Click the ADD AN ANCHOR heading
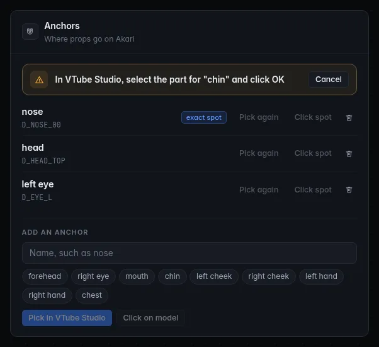Screen dimensions: 379x347 pos(55,232)
